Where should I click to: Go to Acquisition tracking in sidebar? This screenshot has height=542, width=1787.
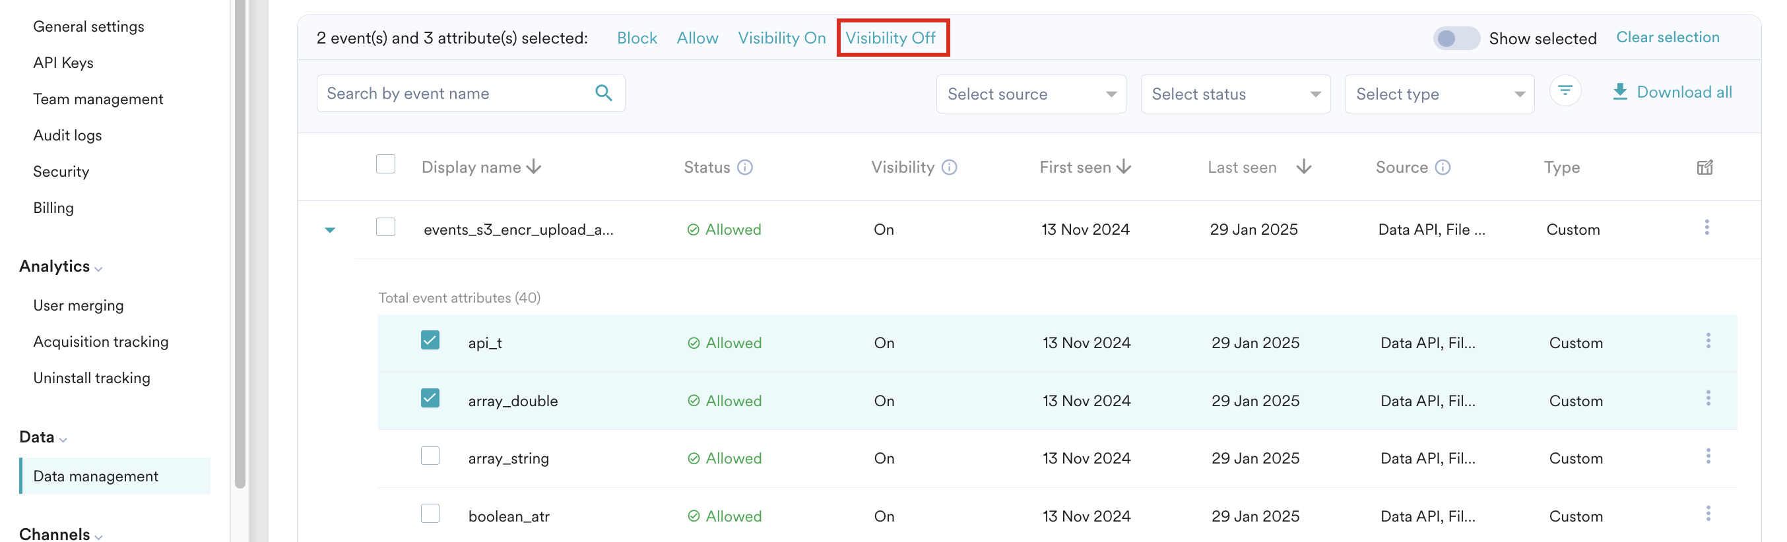click(100, 342)
